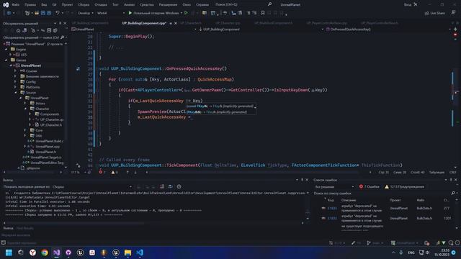The width and height of the screenshot is (461, 259).
Task: Switch to the UP_BuildingComponent.cpp tab
Action: click(x=144, y=23)
